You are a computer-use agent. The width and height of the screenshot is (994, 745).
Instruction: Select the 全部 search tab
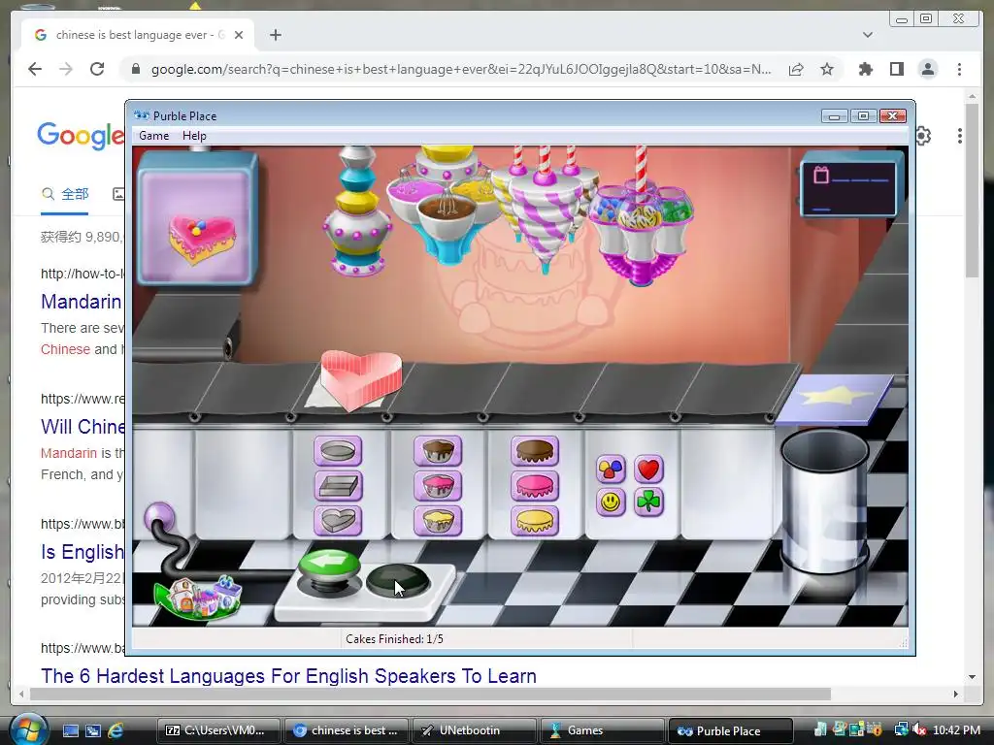pos(65,194)
